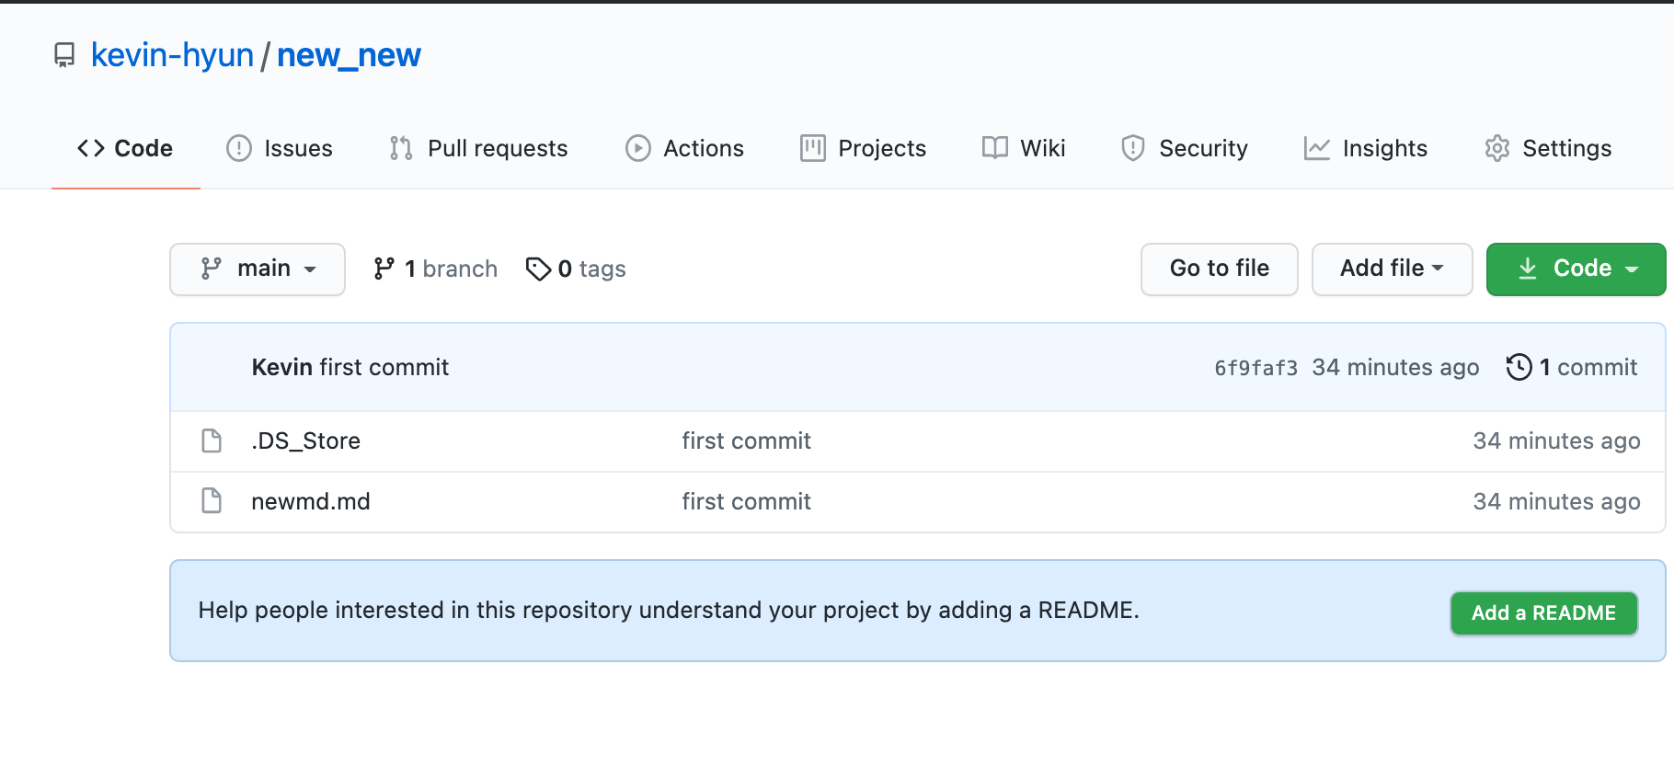Click the Add a README button

1544,613
